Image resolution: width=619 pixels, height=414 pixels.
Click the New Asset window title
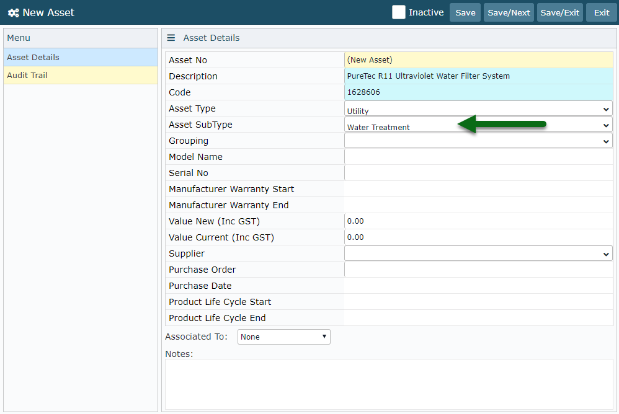pyautogui.click(x=48, y=12)
